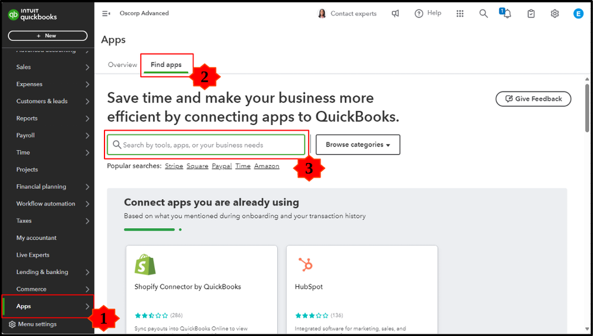Expand the Payroll menu chevron

coord(87,136)
